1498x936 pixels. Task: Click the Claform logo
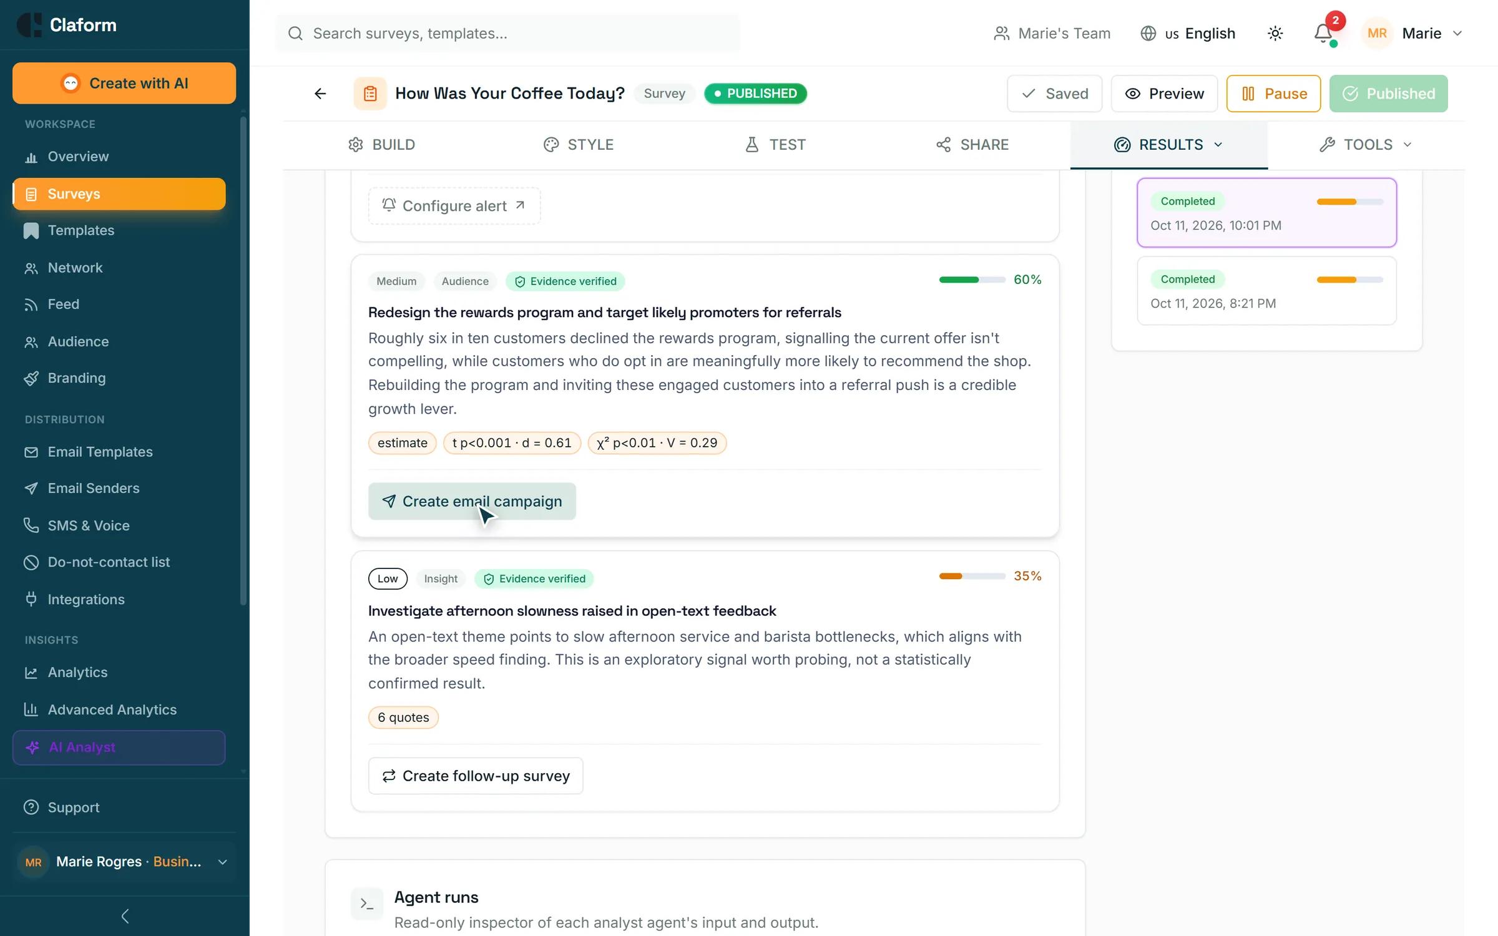tap(67, 25)
